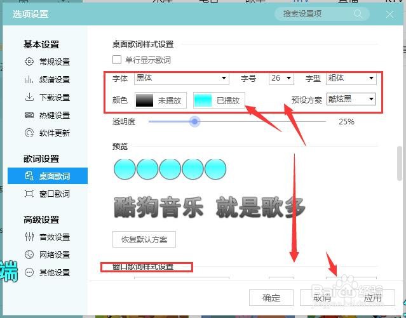Click the 基本设置 section heading

pyautogui.click(x=41, y=44)
